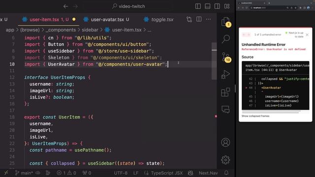Publish changes with cloud sync icon

click(38, 173)
